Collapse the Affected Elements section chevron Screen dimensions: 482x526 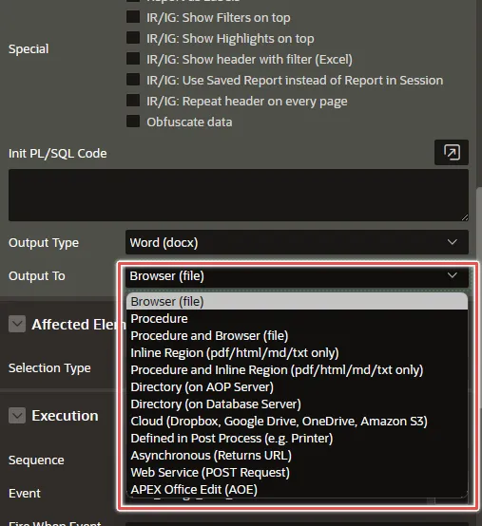17,324
